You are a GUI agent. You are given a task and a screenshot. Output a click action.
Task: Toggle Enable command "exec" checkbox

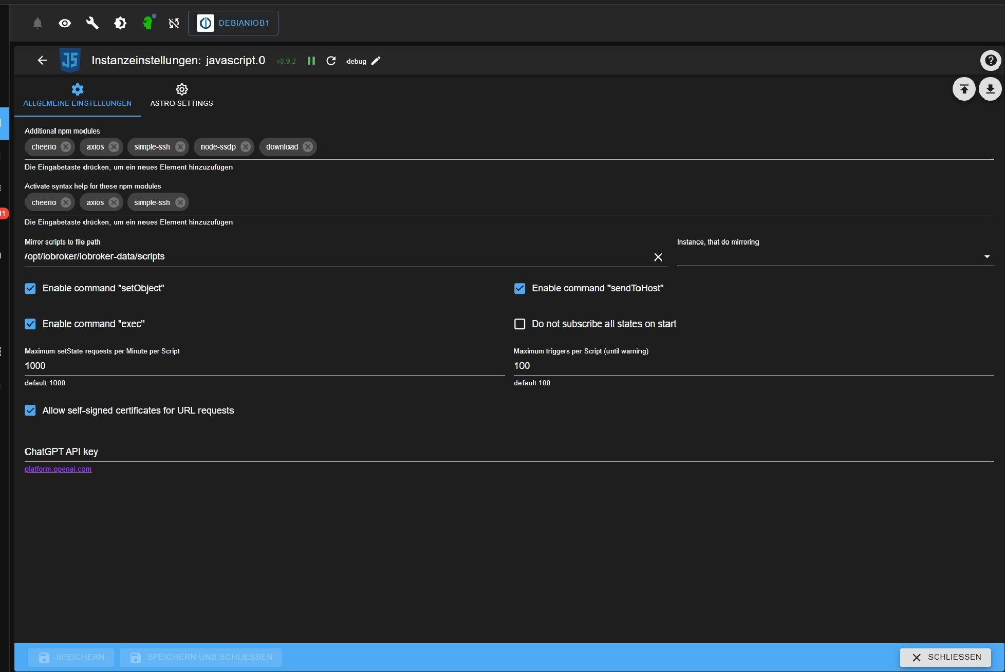tap(30, 324)
